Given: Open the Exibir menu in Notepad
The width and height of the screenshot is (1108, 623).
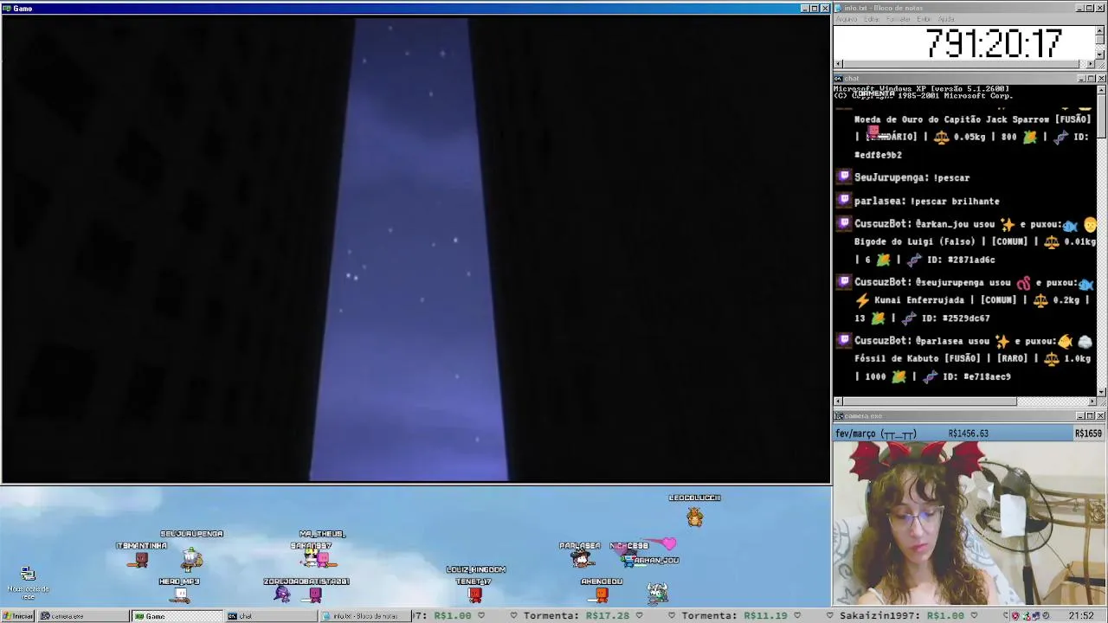Looking at the screenshot, I should (x=924, y=19).
